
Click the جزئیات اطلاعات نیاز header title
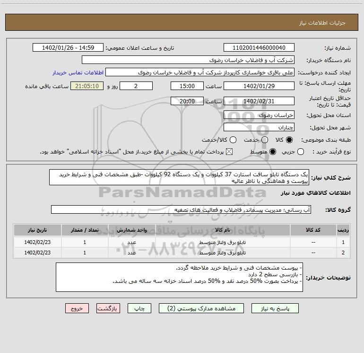coord(322,23)
